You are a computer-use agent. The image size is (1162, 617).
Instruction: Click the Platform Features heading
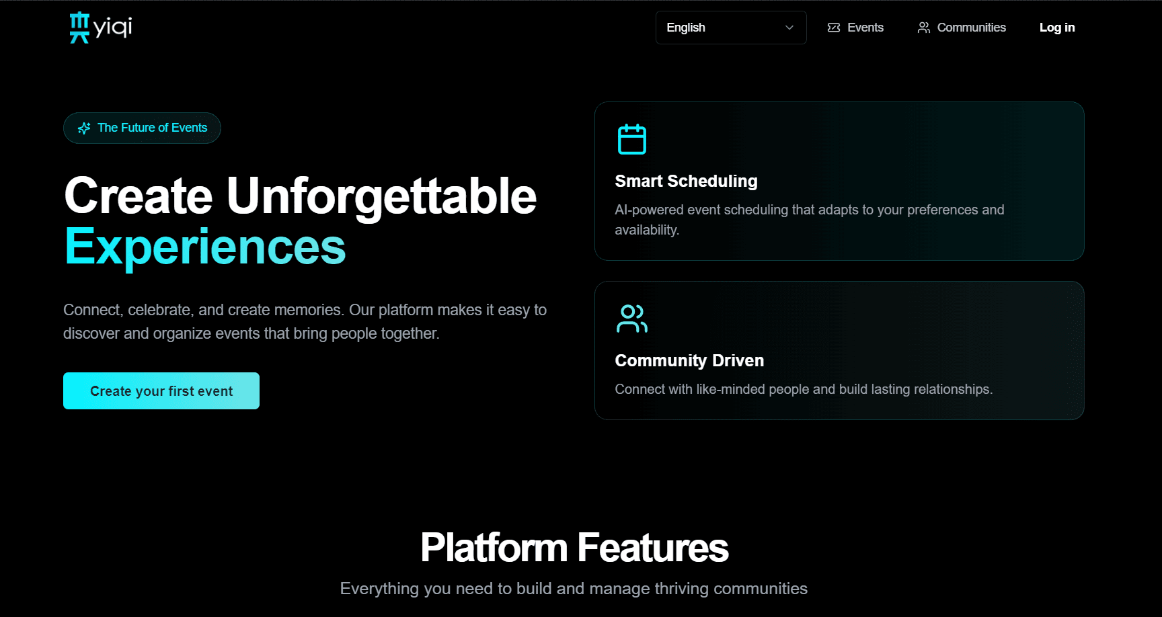[574, 548]
